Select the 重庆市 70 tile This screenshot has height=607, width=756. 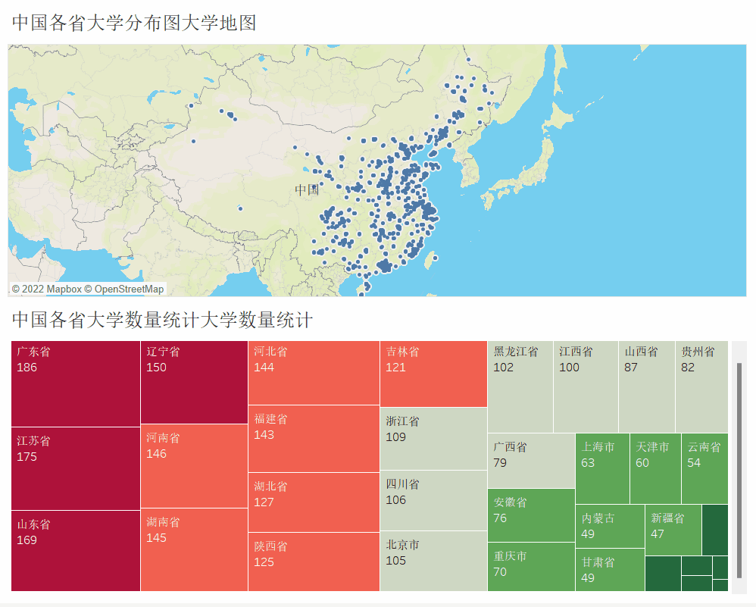531,567
